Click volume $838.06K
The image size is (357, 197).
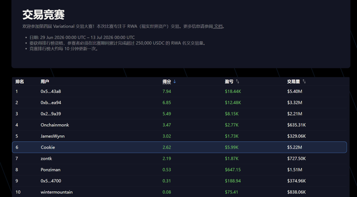(297, 192)
